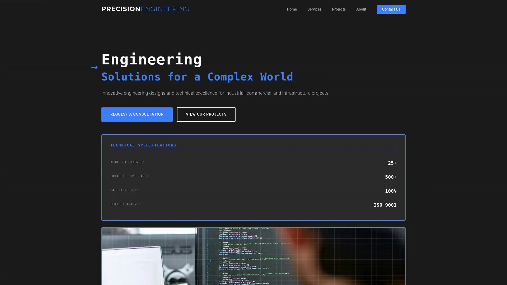Image resolution: width=507 pixels, height=285 pixels.
Task: Open the Services navigation link
Action: (314, 9)
